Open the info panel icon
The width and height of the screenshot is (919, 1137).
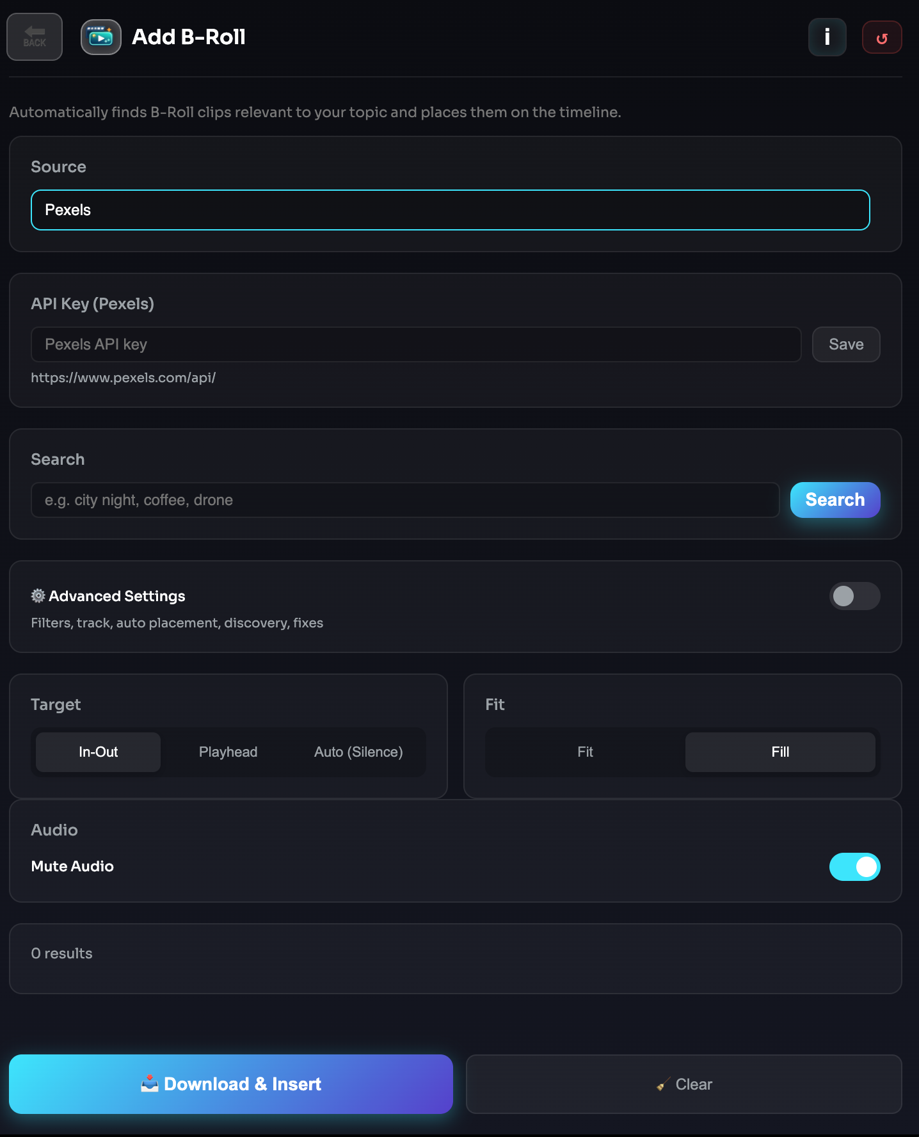[827, 37]
